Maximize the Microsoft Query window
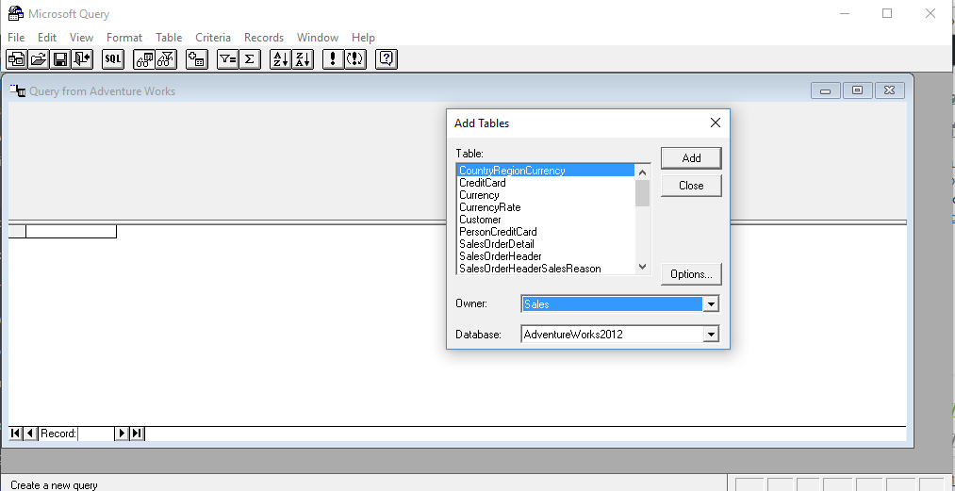955x491 pixels. pos(887,13)
